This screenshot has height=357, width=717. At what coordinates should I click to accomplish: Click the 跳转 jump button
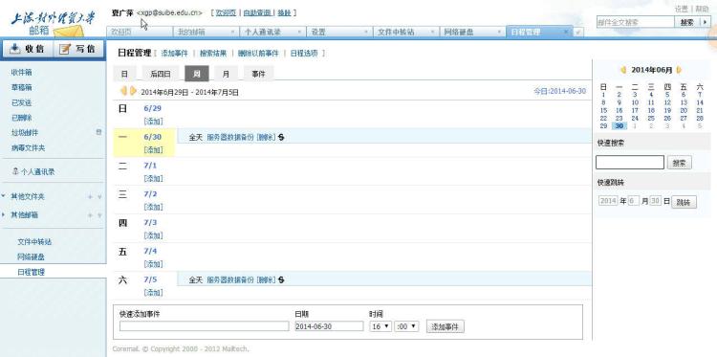684,202
